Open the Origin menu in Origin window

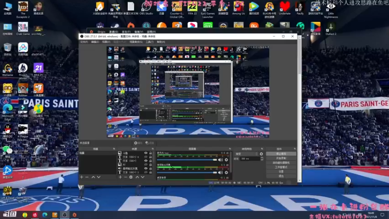(x=101, y=32)
